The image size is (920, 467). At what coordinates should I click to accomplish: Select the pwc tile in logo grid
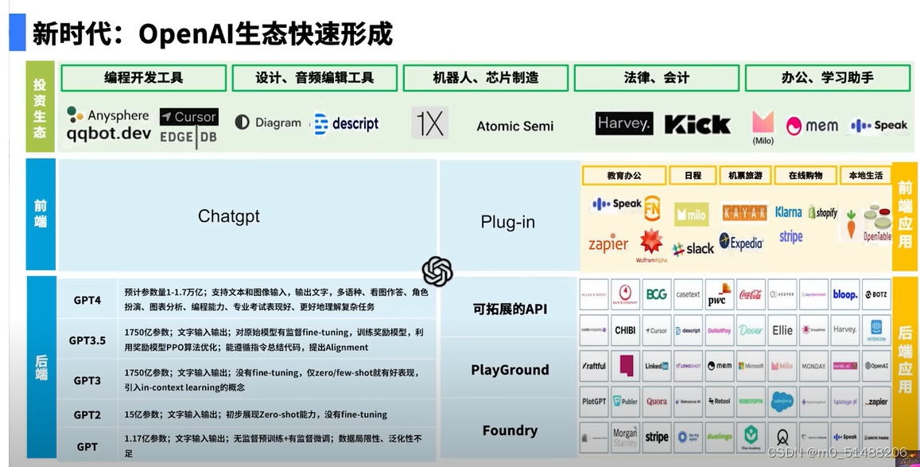720,294
